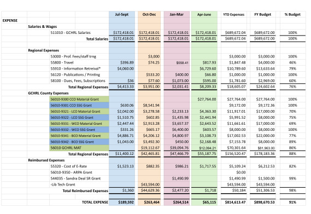
Task: Click the 53000 - Prof. Fees/staff trng label
Action: click(x=73, y=56)
